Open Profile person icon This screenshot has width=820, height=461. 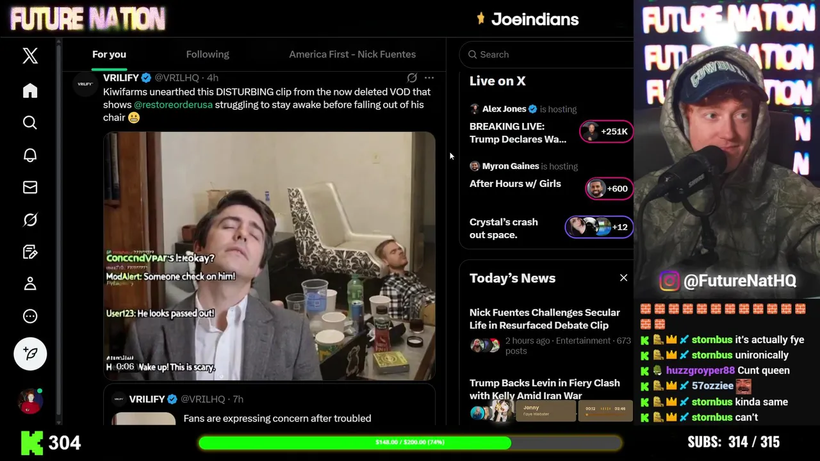tap(30, 284)
